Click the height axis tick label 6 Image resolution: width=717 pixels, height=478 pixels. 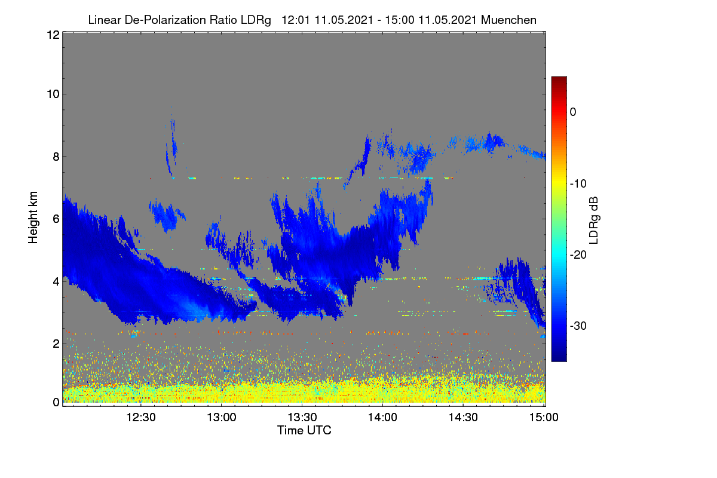tap(56, 219)
